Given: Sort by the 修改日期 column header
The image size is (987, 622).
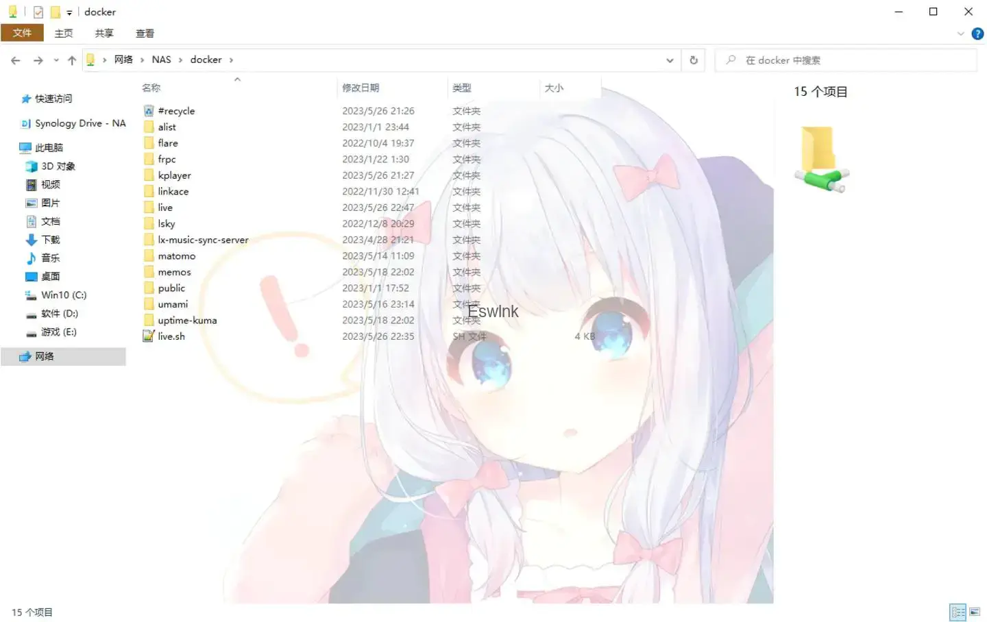Looking at the screenshot, I should click(361, 88).
